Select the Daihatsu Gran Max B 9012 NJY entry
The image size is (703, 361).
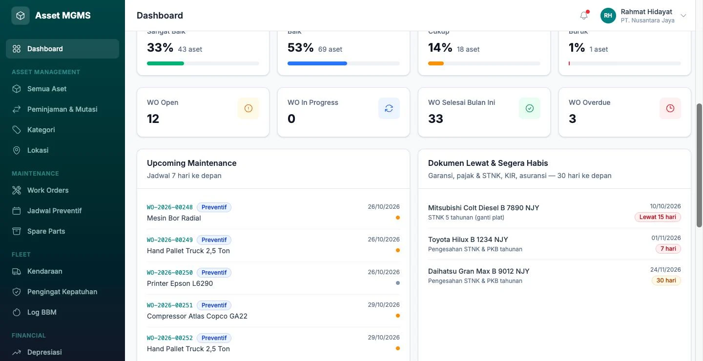click(x=555, y=276)
